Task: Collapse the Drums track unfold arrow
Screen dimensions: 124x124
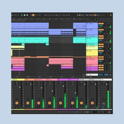Action: (87, 24)
